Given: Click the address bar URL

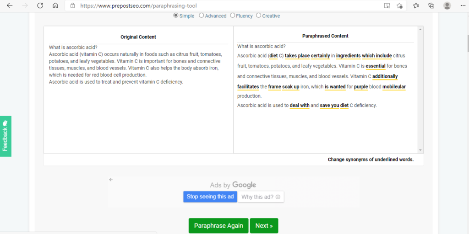Looking at the screenshot, I should pyautogui.click(x=138, y=5).
